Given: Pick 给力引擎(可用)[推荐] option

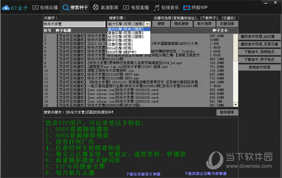Looking at the screenshot, I should (129, 37).
